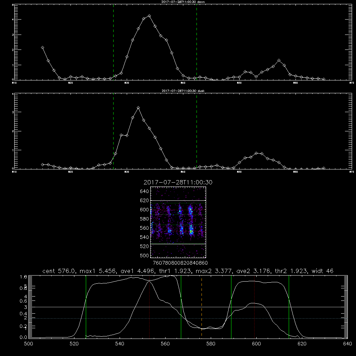Click the '520' label on spectrogram y-axis
The width and height of the screenshot is (356, 356).
pos(145,246)
